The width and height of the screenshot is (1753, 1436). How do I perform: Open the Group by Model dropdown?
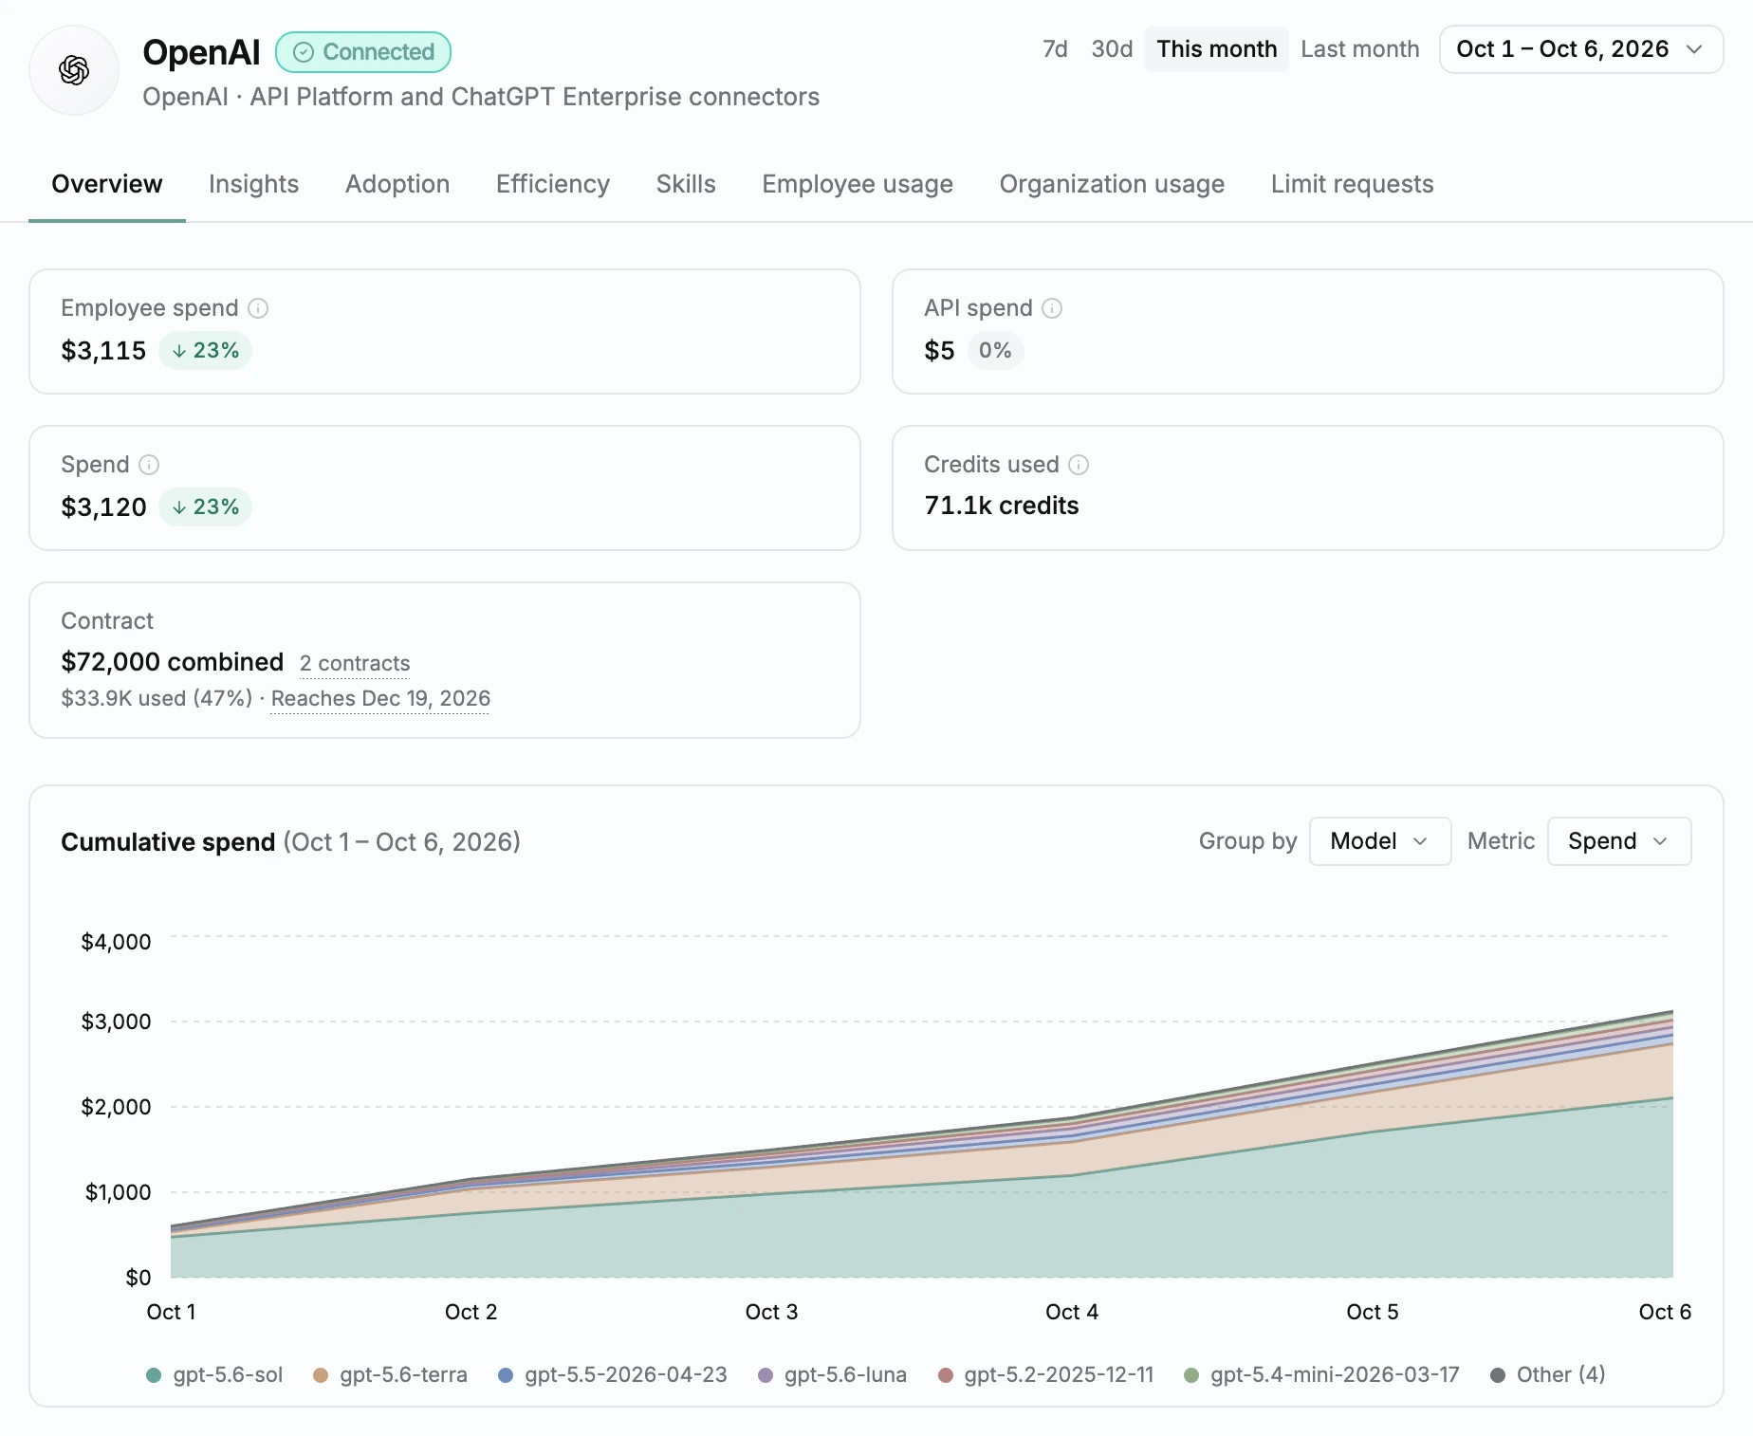1379,841
